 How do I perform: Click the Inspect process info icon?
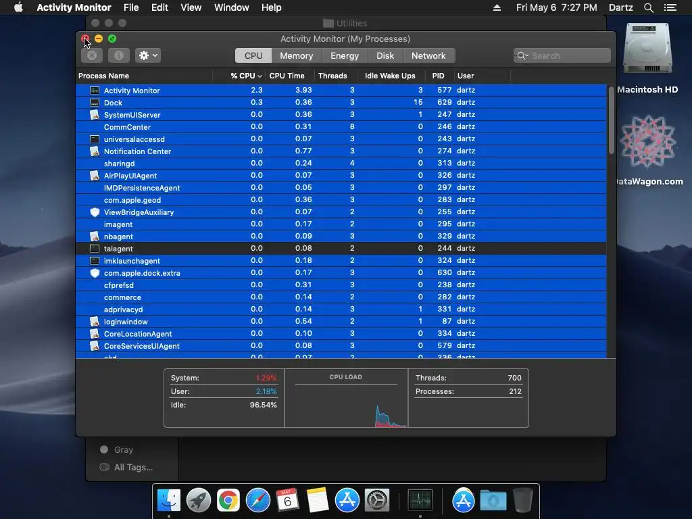119,55
